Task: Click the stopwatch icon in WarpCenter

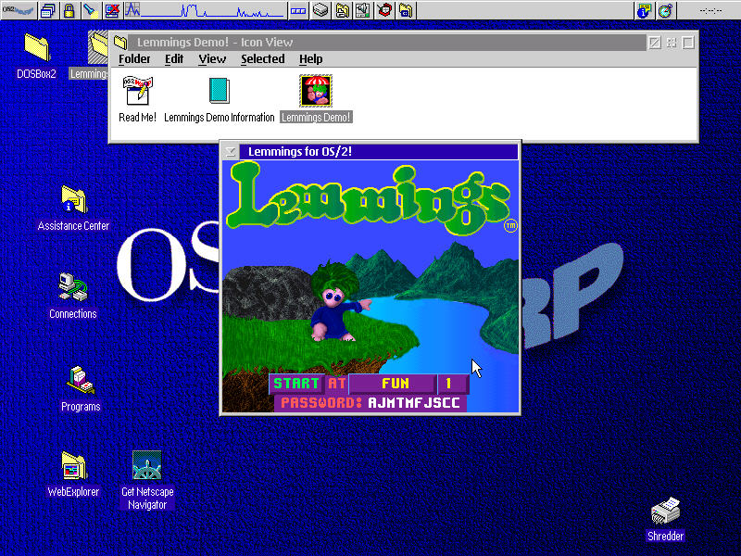Action: pos(665,10)
